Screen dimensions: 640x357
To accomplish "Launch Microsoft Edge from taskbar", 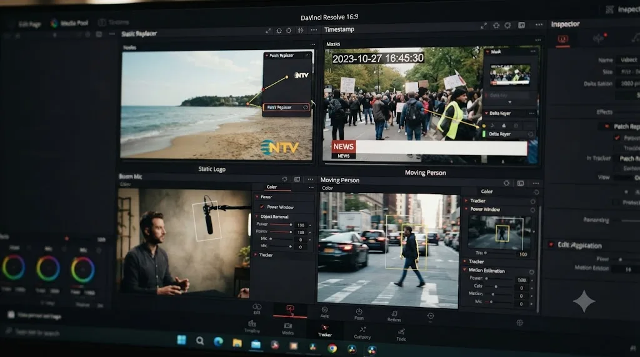I will pos(218,341).
